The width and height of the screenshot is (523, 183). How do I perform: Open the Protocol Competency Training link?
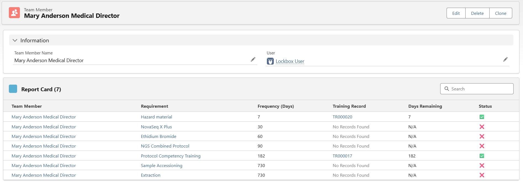tap(171, 156)
